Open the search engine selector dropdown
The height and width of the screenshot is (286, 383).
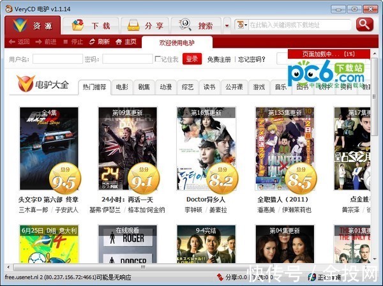241,25
